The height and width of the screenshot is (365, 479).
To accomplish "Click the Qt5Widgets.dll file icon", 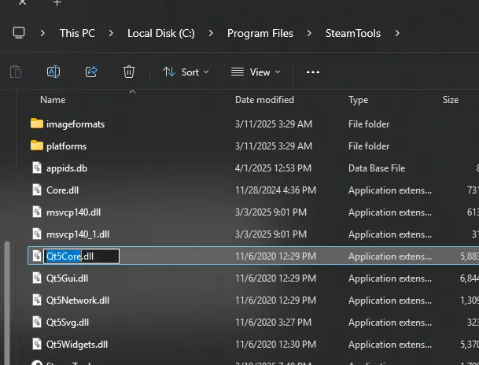I will click(37, 344).
